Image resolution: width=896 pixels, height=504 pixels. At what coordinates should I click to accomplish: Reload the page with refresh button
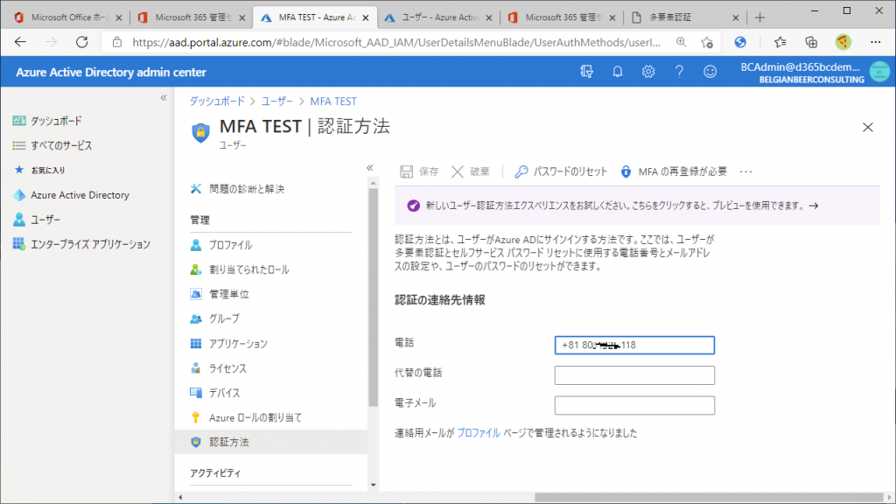pyautogui.click(x=81, y=42)
